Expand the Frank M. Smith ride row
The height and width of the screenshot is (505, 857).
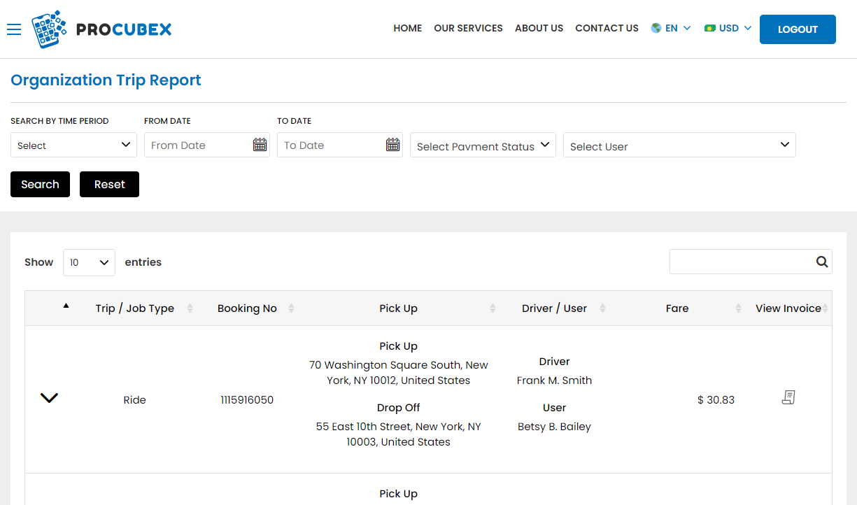[x=49, y=398]
